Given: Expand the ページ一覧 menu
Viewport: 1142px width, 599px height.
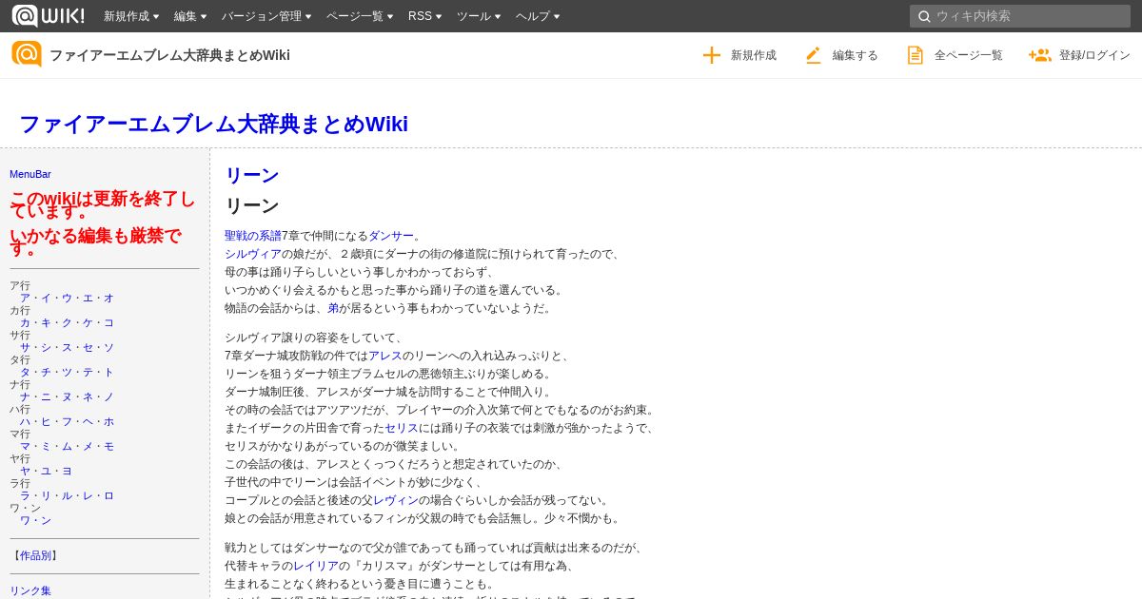Looking at the screenshot, I should 360,16.
